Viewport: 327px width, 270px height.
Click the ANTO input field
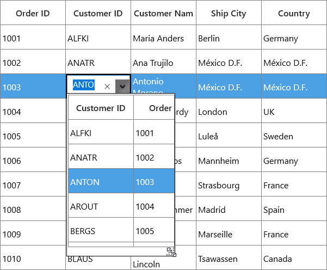pos(85,85)
